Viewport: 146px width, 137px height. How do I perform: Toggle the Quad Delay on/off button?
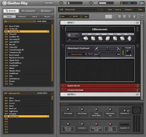tap(63, 86)
